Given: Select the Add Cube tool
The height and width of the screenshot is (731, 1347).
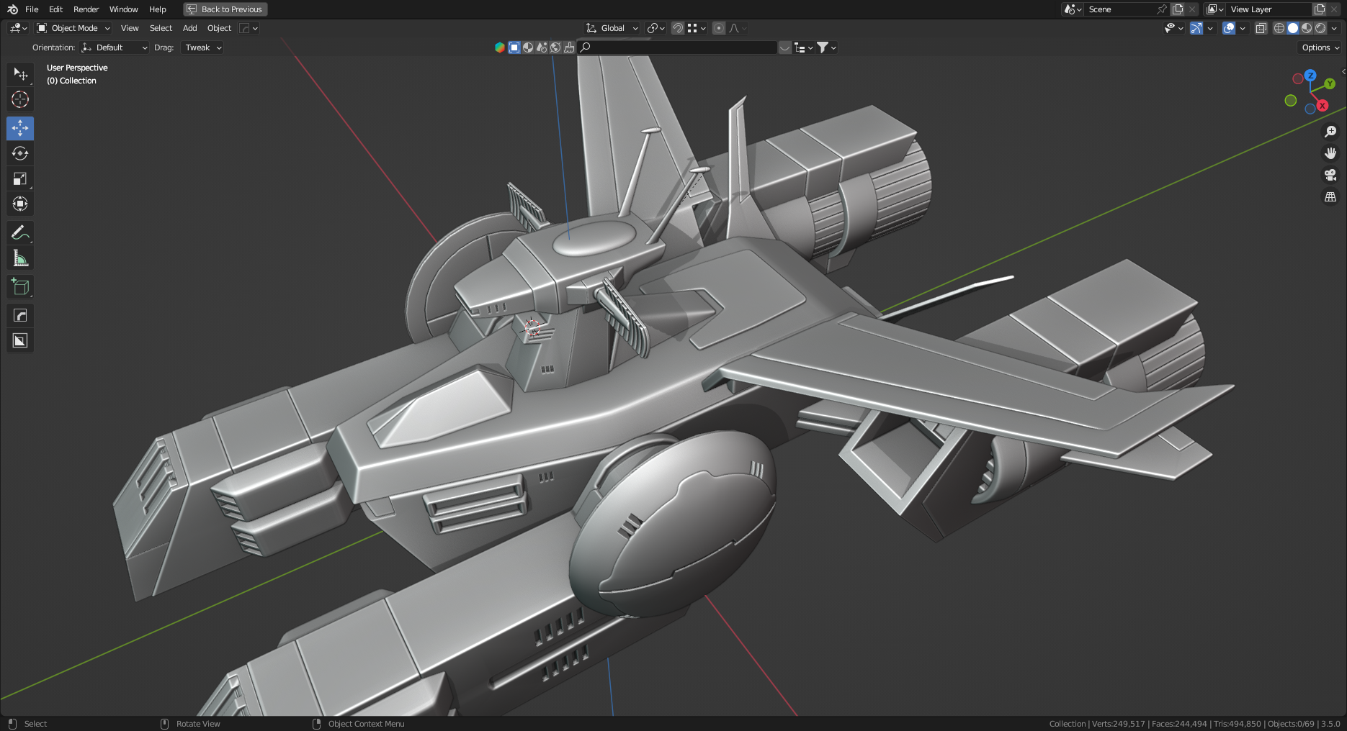Looking at the screenshot, I should (20, 286).
